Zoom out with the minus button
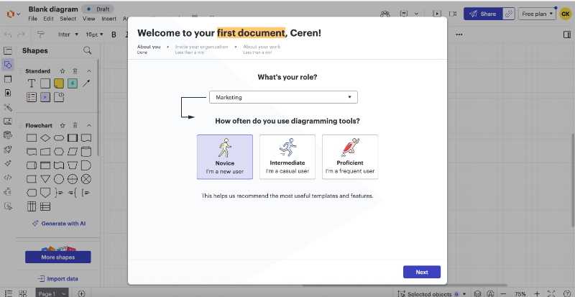Screen dimensions: 575x297 coord(504,293)
